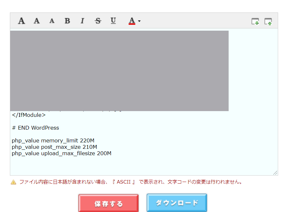
Task: Click the window icon with green up arrow
Action: [268, 21]
